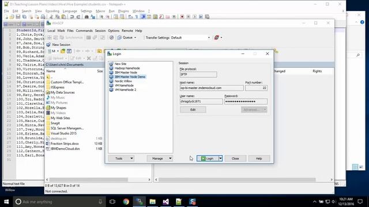Click the Save icon in Notepad++ toolbar

[18, 17]
